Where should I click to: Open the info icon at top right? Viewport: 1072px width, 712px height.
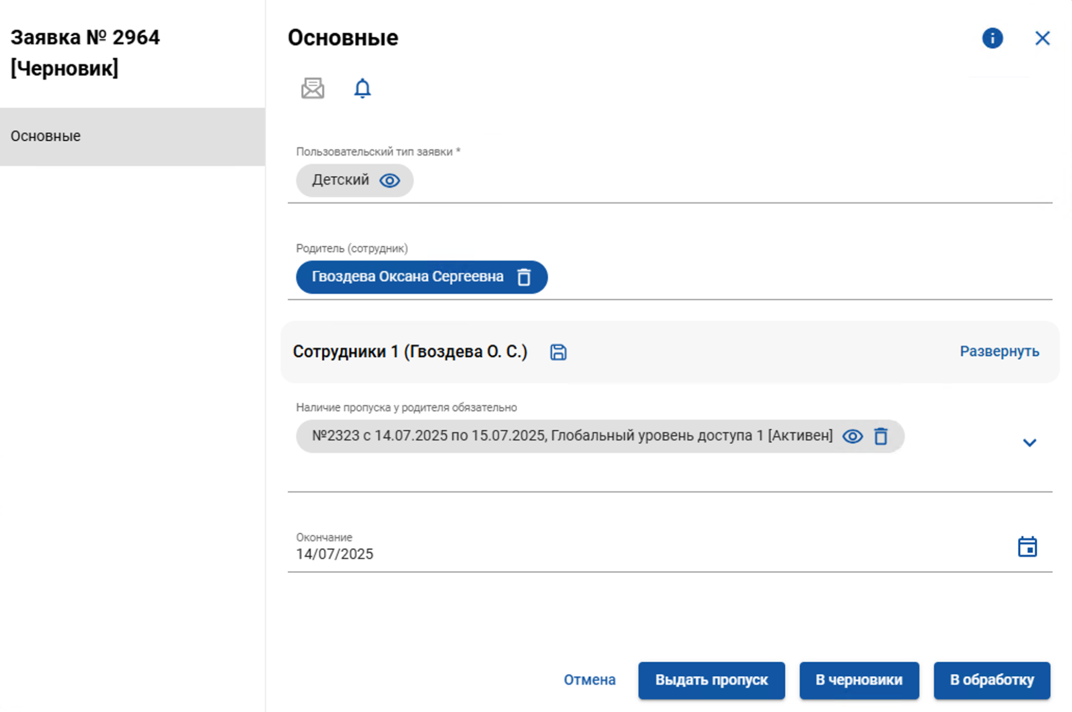992,38
